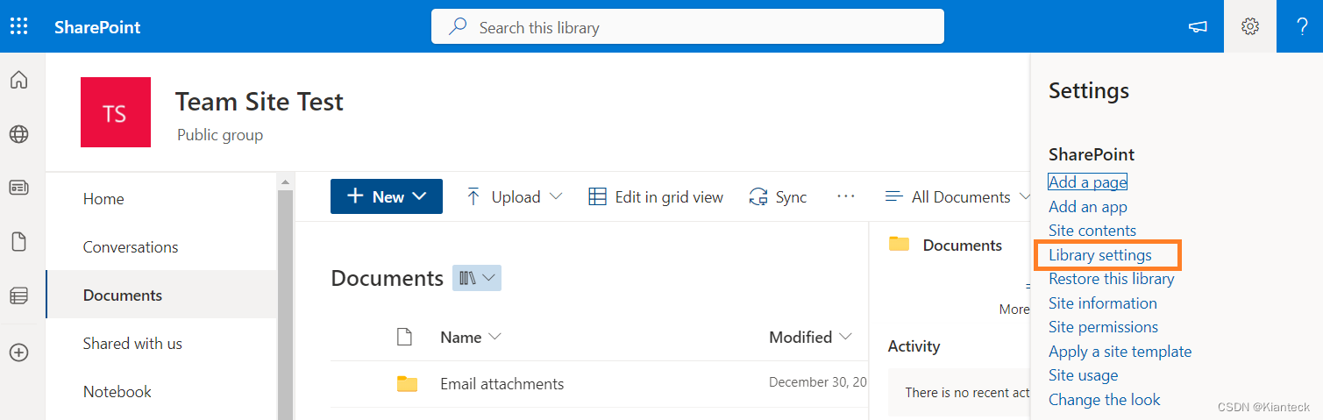Open the Site contents link
Screen dimensions: 1323x420
pos(1092,231)
